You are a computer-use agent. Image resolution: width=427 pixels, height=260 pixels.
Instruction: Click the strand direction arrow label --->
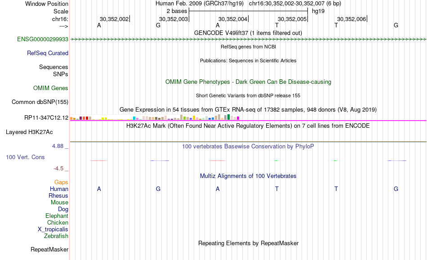click(63, 26)
